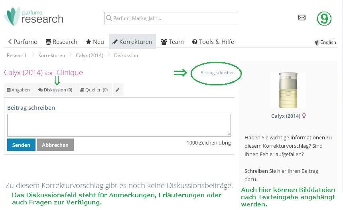Click the Beitrag schreiben link
The width and height of the screenshot is (343, 210).
(x=217, y=73)
